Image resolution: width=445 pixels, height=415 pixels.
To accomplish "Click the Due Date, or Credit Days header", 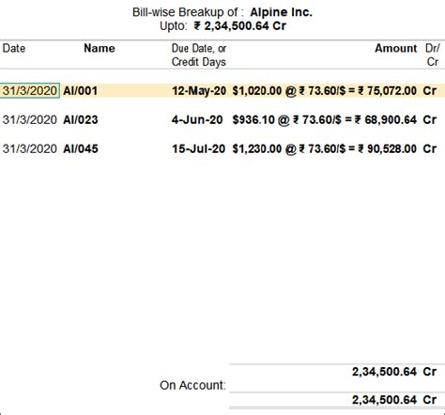I will (199, 55).
